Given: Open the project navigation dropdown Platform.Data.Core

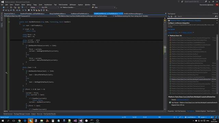Looking at the screenshot, I should click(x=31, y=16).
